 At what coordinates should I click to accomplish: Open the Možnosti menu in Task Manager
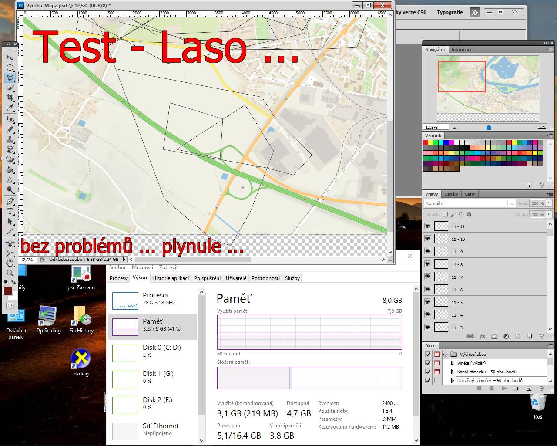142,267
